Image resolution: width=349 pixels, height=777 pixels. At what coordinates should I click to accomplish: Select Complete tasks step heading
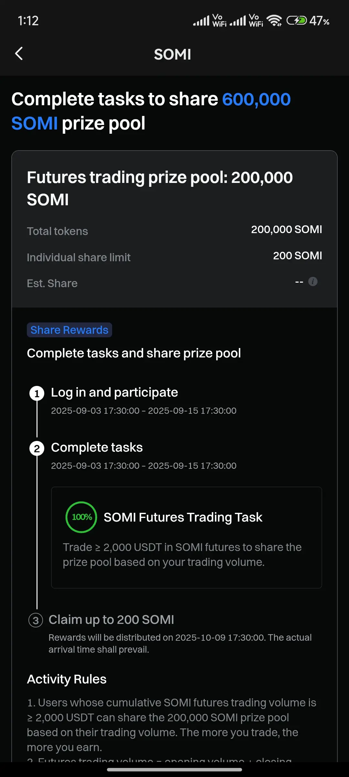[97, 447]
